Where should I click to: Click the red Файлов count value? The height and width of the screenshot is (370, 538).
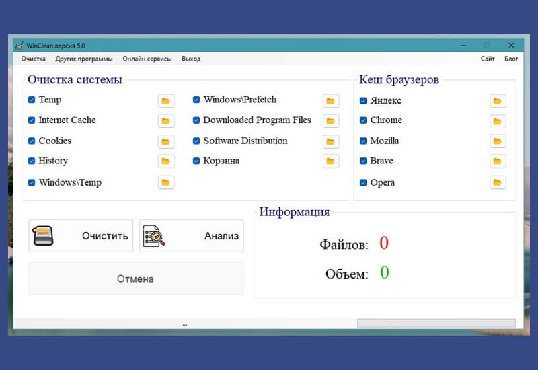point(384,243)
